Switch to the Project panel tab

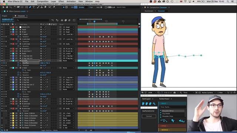coord(4,16)
